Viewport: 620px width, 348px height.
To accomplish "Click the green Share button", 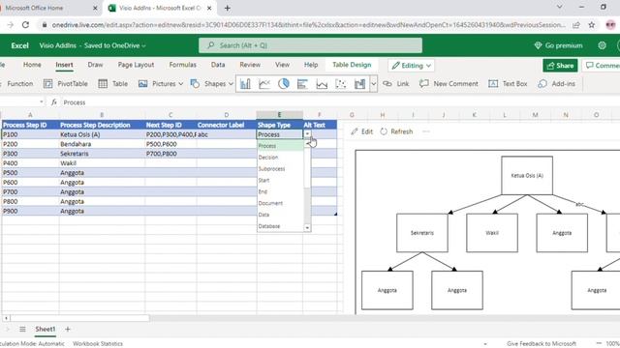I will coord(560,66).
